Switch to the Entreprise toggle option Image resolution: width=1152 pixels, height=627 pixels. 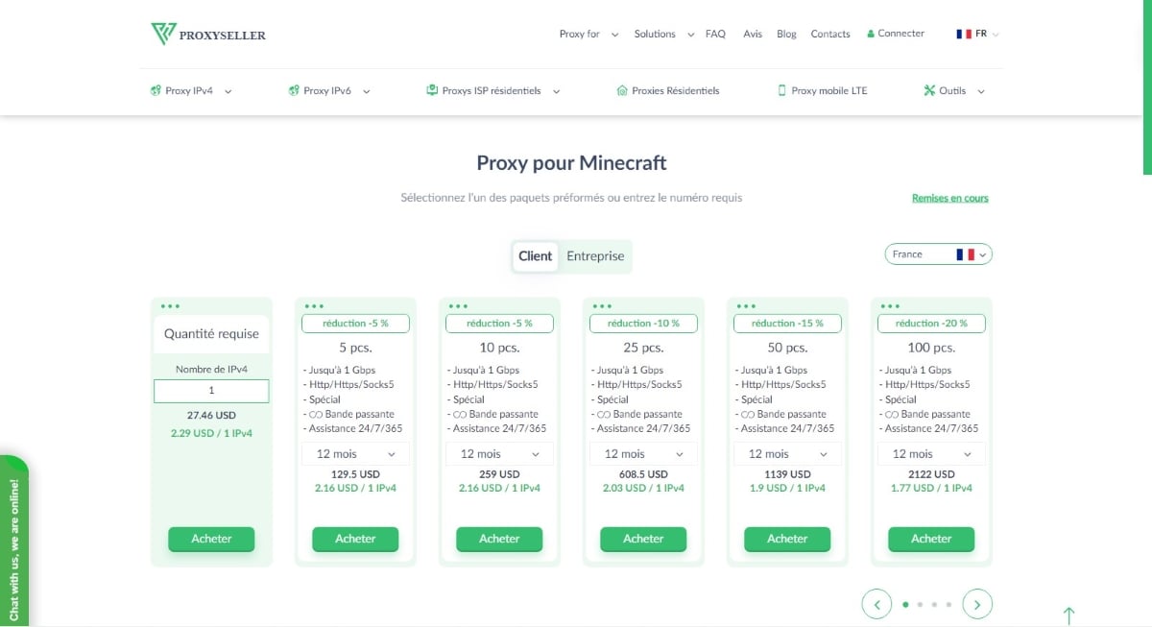coord(595,256)
